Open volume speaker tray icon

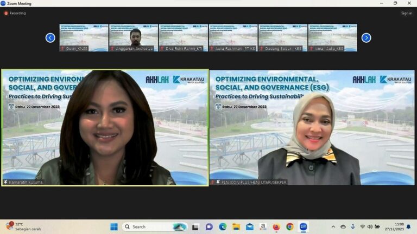click(370, 227)
